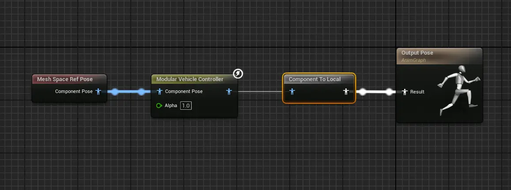Image resolution: width=511 pixels, height=190 pixels.
Task: Click the running mannequin figure
Action: (458, 90)
